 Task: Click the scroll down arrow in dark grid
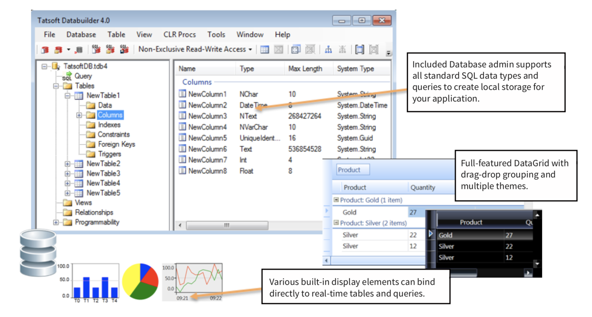pyautogui.click(x=537, y=264)
